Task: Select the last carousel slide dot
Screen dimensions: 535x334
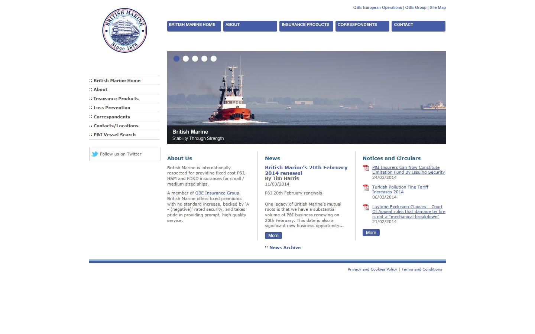Action: coord(214,58)
